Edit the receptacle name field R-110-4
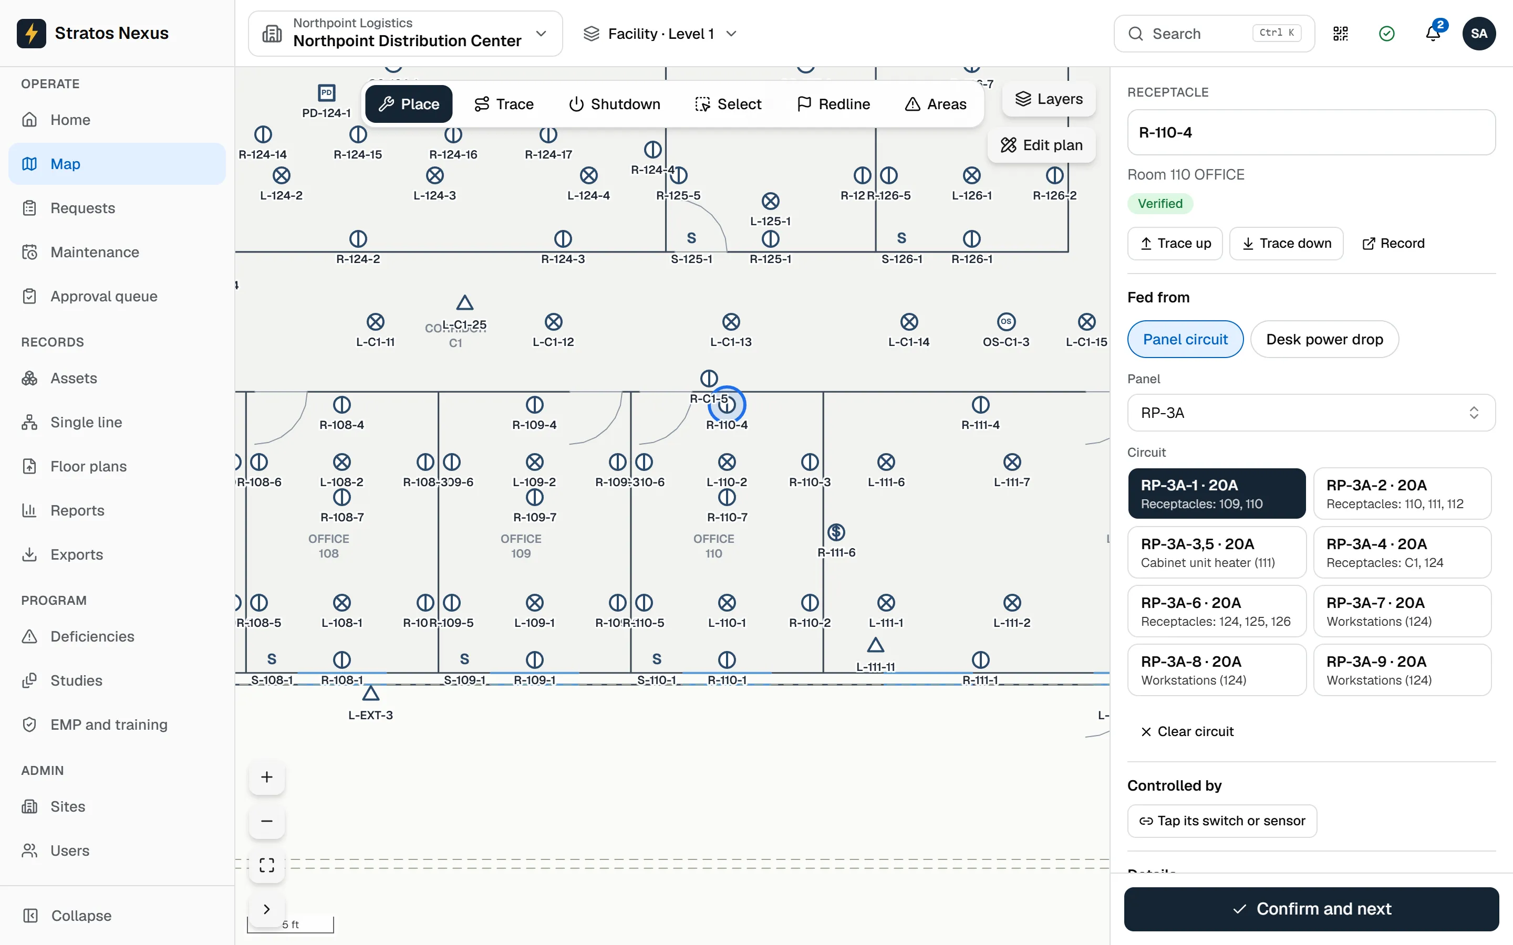This screenshot has width=1513, height=945. click(x=1311, y=132)
